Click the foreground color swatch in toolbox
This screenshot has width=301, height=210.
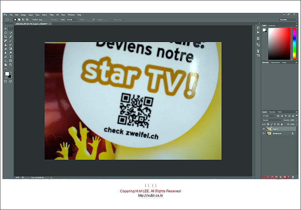click(7, 74)
